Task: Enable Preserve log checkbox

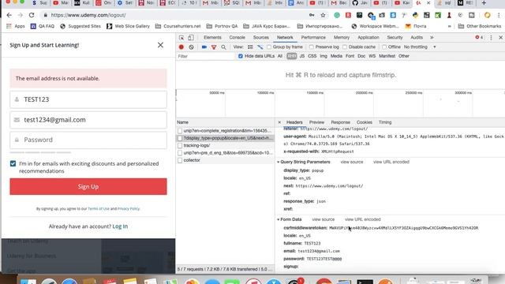Action: 312,47
